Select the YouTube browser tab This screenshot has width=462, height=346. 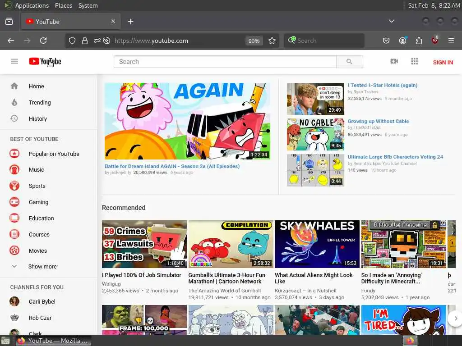(71, 22)
